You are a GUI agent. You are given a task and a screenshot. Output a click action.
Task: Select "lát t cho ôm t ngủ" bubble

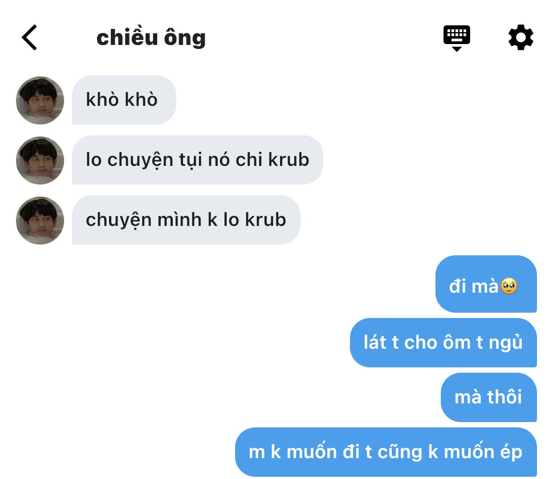(443, 342)
